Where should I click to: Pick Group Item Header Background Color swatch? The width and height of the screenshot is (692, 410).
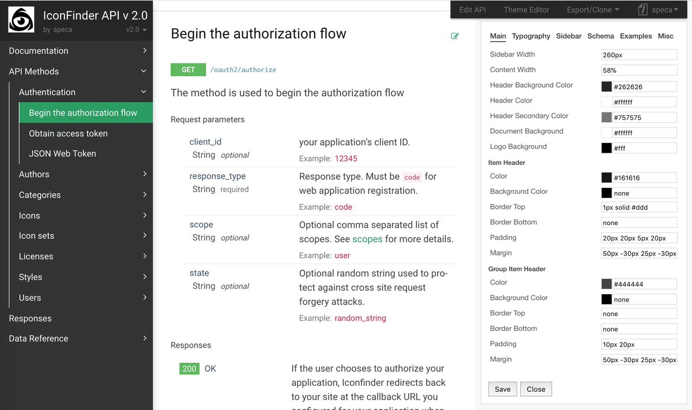[606, 299]
